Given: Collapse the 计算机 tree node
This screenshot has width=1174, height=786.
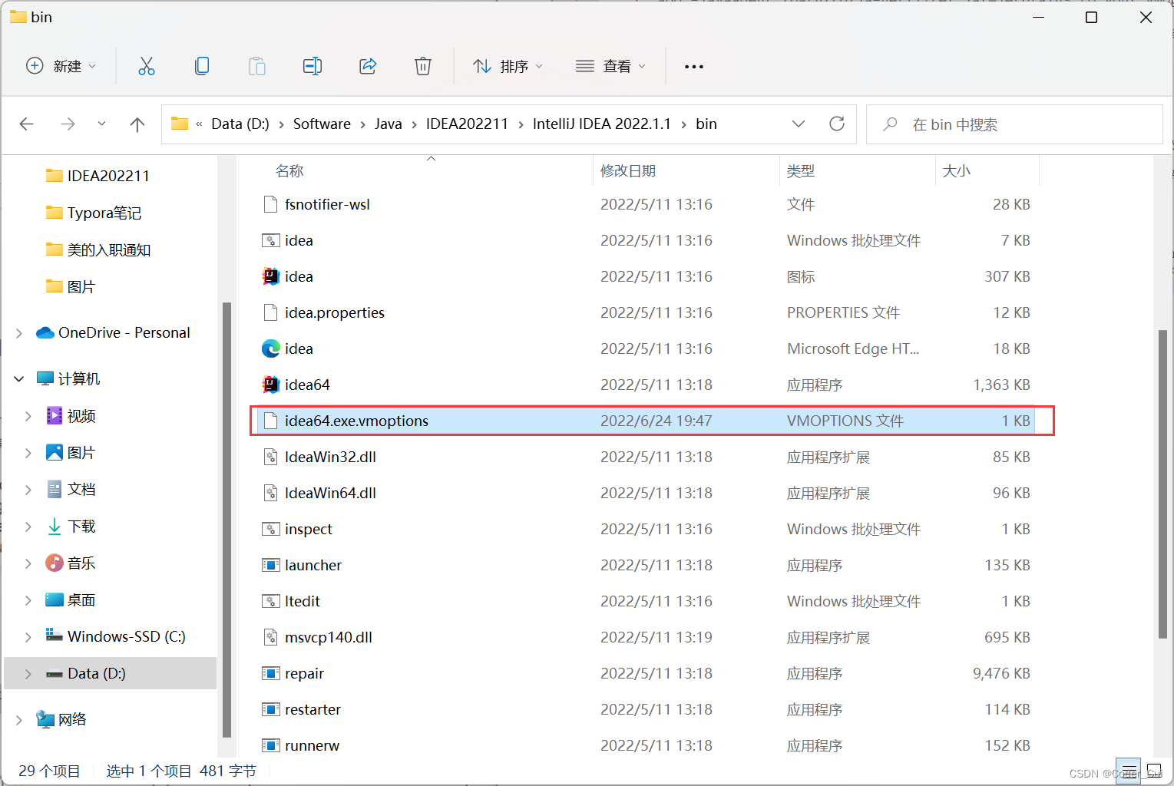Looking at the screenshot, I should pyautogui.click(x=19, y=378).
